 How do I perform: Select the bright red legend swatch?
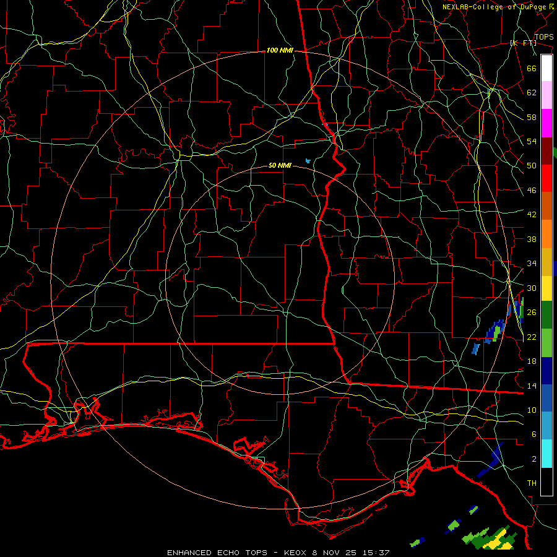click(546, 178)
